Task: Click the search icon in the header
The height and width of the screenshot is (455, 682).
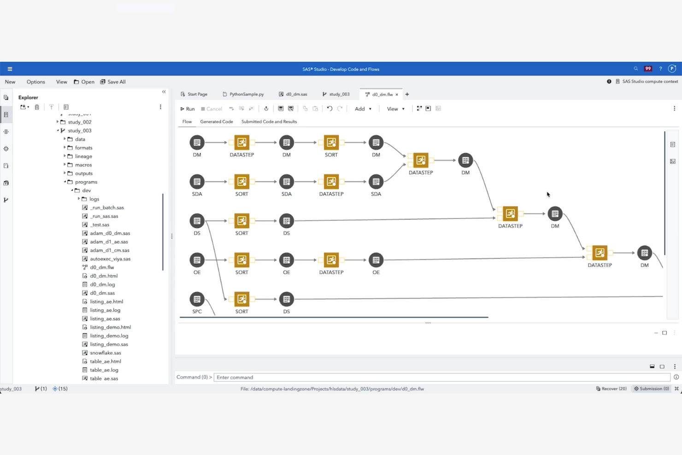Action: click(636, 69)
